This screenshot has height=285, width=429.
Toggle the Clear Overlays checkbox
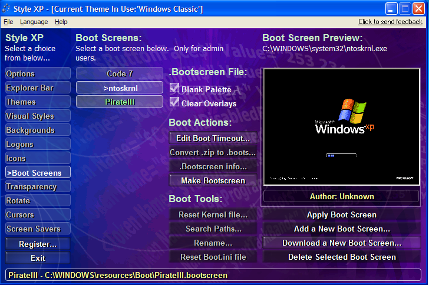click(174, 102)
